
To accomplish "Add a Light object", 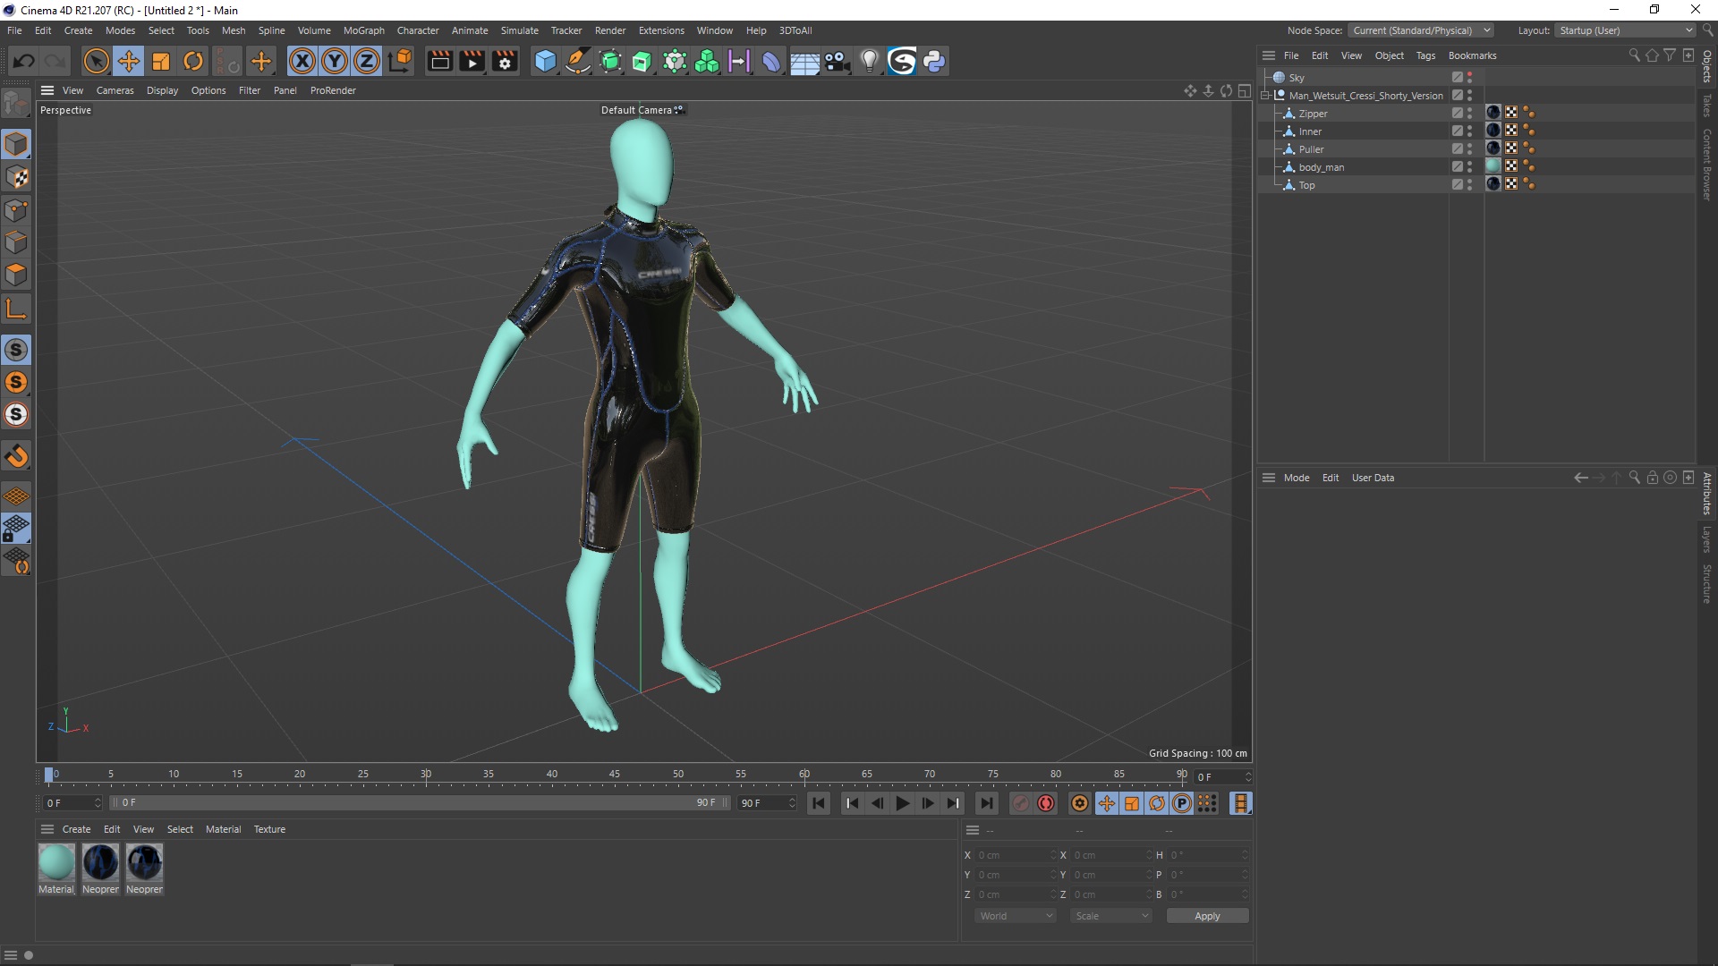I will point(869,61).
